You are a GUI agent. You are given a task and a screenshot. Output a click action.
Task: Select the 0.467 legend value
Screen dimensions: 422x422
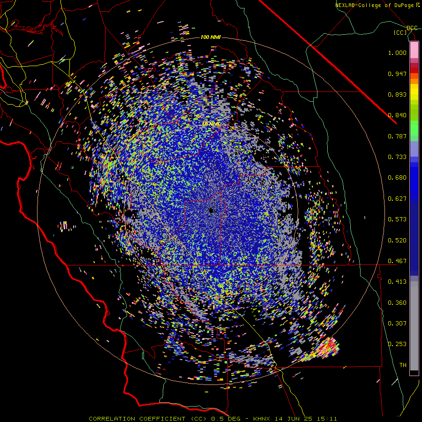coord(397,261)
